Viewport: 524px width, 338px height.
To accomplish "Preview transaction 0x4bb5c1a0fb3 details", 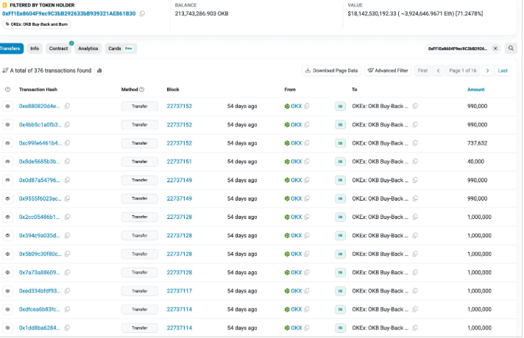I will click(7, 125).
